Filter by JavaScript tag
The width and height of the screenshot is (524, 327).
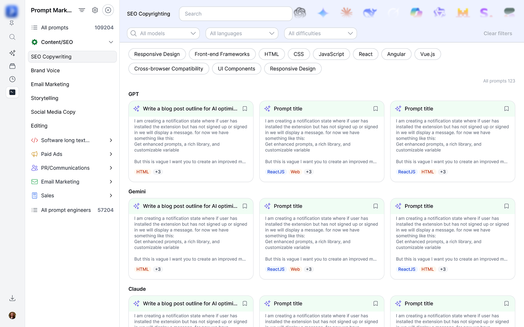331,54
